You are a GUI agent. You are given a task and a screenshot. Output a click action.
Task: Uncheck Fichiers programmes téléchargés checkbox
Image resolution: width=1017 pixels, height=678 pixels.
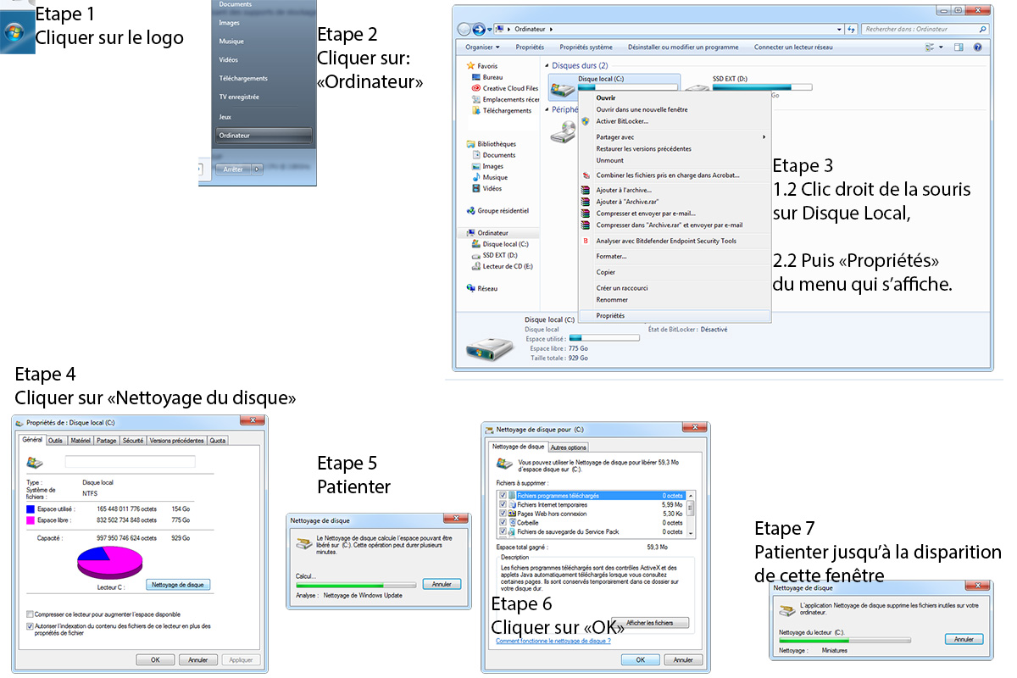pyautogui.click(x=503, y=495)
